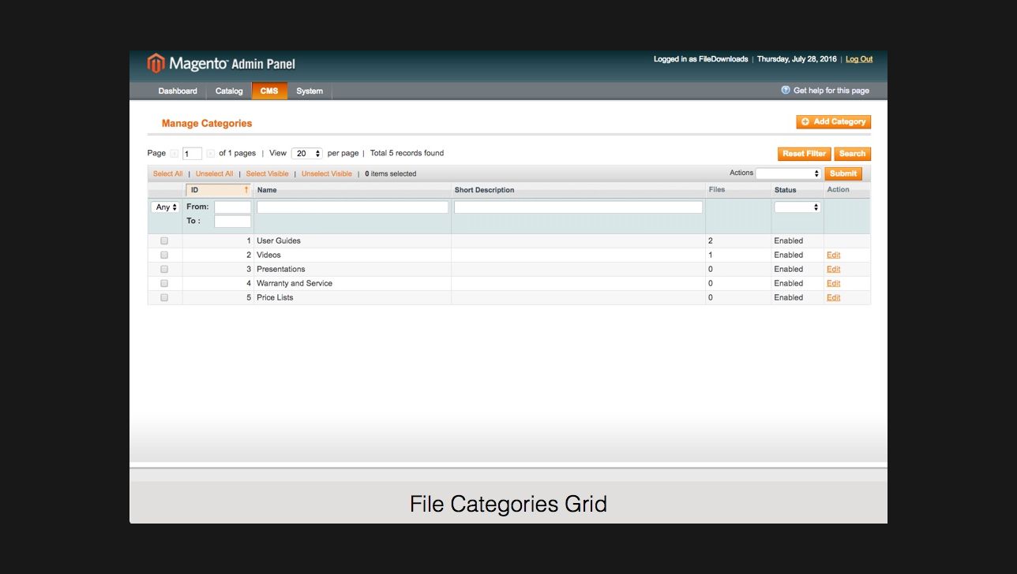Sort by Name column header
1017x574 pixels.
pyautogui.click(x=267, y=190)
